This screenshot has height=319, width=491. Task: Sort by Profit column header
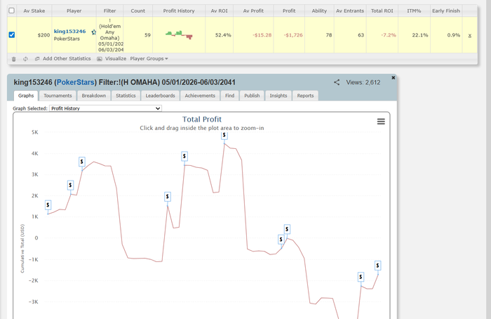289,11
